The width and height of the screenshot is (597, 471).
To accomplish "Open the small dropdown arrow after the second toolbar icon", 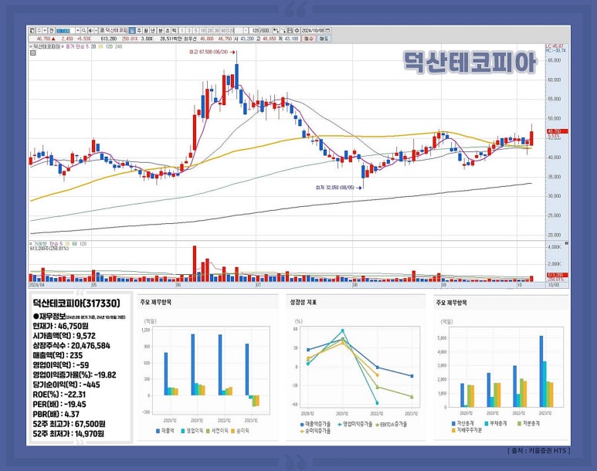I will (45, 30).
